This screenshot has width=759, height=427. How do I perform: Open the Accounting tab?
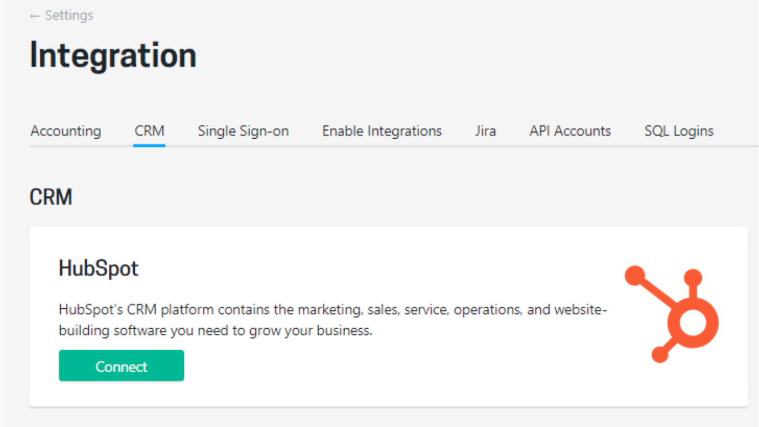(66, 131)
